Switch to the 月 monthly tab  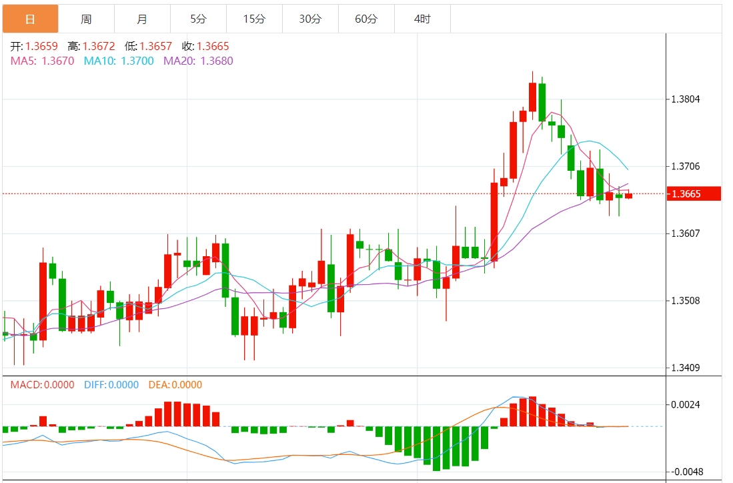point(143,19)
